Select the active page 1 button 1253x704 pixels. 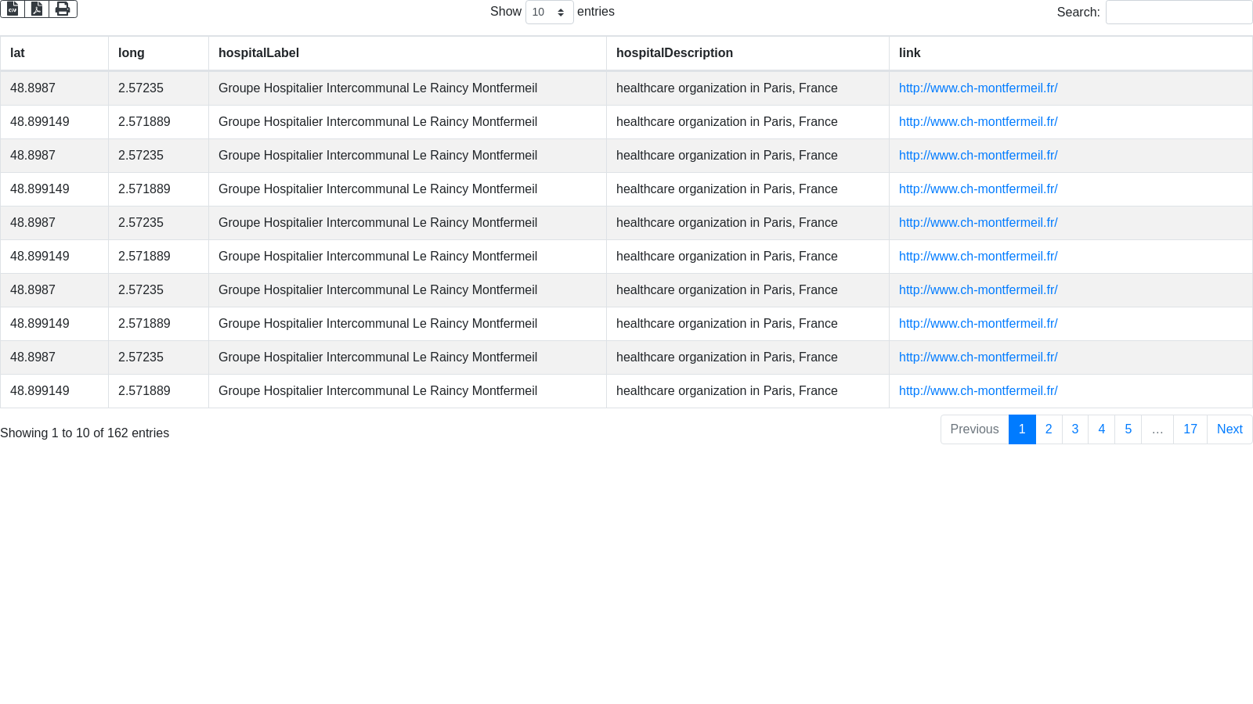[1022, 429]
